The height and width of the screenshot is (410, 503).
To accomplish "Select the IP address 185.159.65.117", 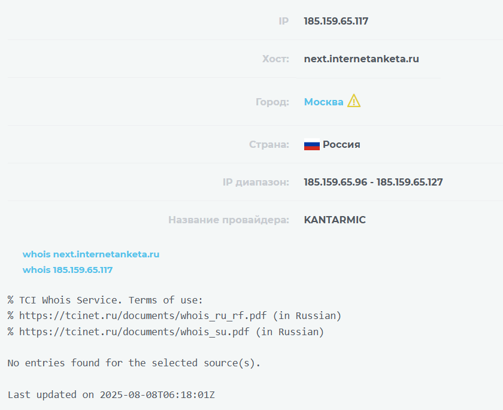I will pyautogui.click(x=336, y=20).
